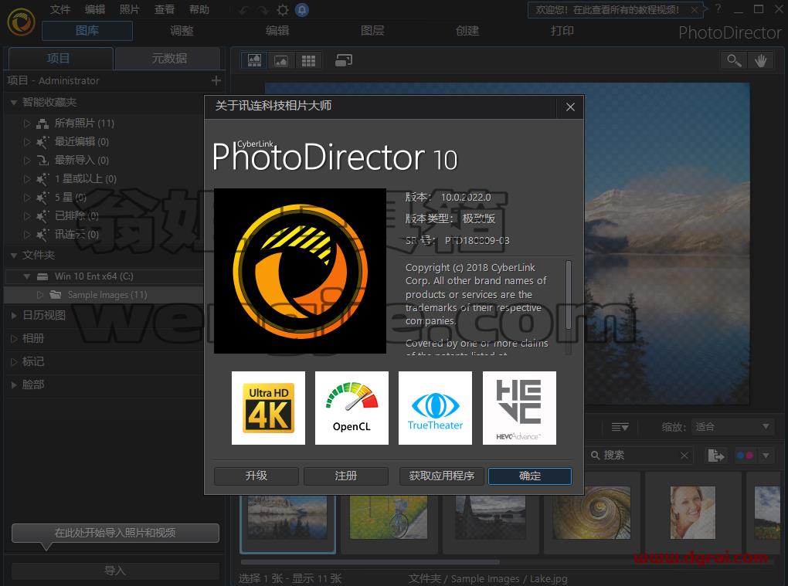Open the 文件 menu
This screenshot has width=788, height=586.
pyautogui.click(x=60, y=9)
